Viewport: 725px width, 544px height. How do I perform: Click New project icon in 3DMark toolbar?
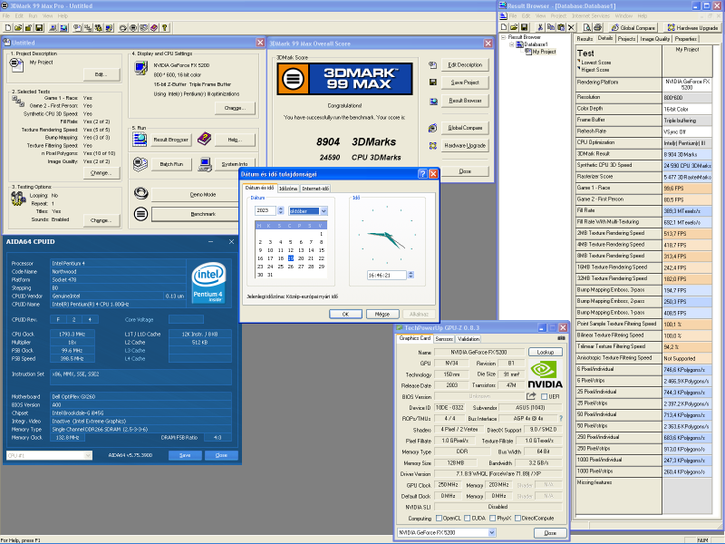8,28
